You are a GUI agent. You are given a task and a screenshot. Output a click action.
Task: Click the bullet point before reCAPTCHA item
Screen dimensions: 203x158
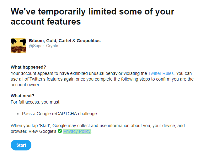18,114
